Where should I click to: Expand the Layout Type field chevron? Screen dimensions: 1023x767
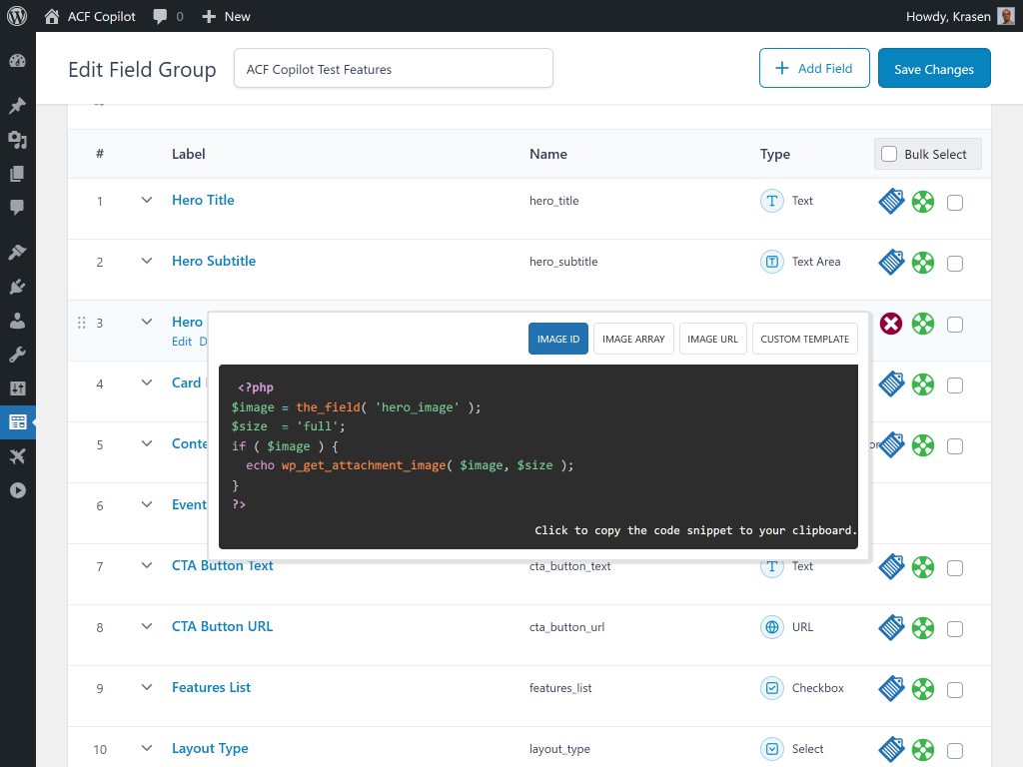147,748
